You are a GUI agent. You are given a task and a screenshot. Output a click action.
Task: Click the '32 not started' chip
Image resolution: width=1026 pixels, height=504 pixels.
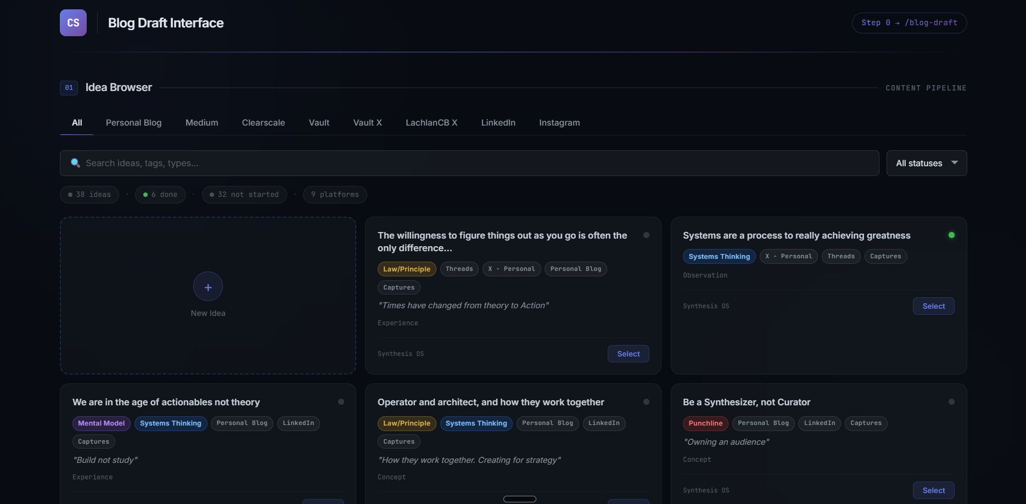pyautogui.click(x=244, y=195)
